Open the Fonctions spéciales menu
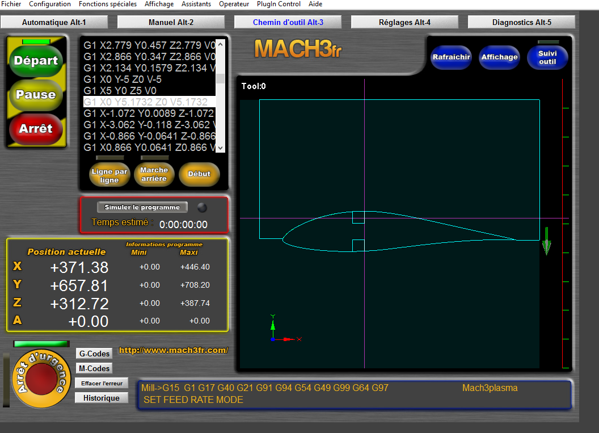 (107, 4)
